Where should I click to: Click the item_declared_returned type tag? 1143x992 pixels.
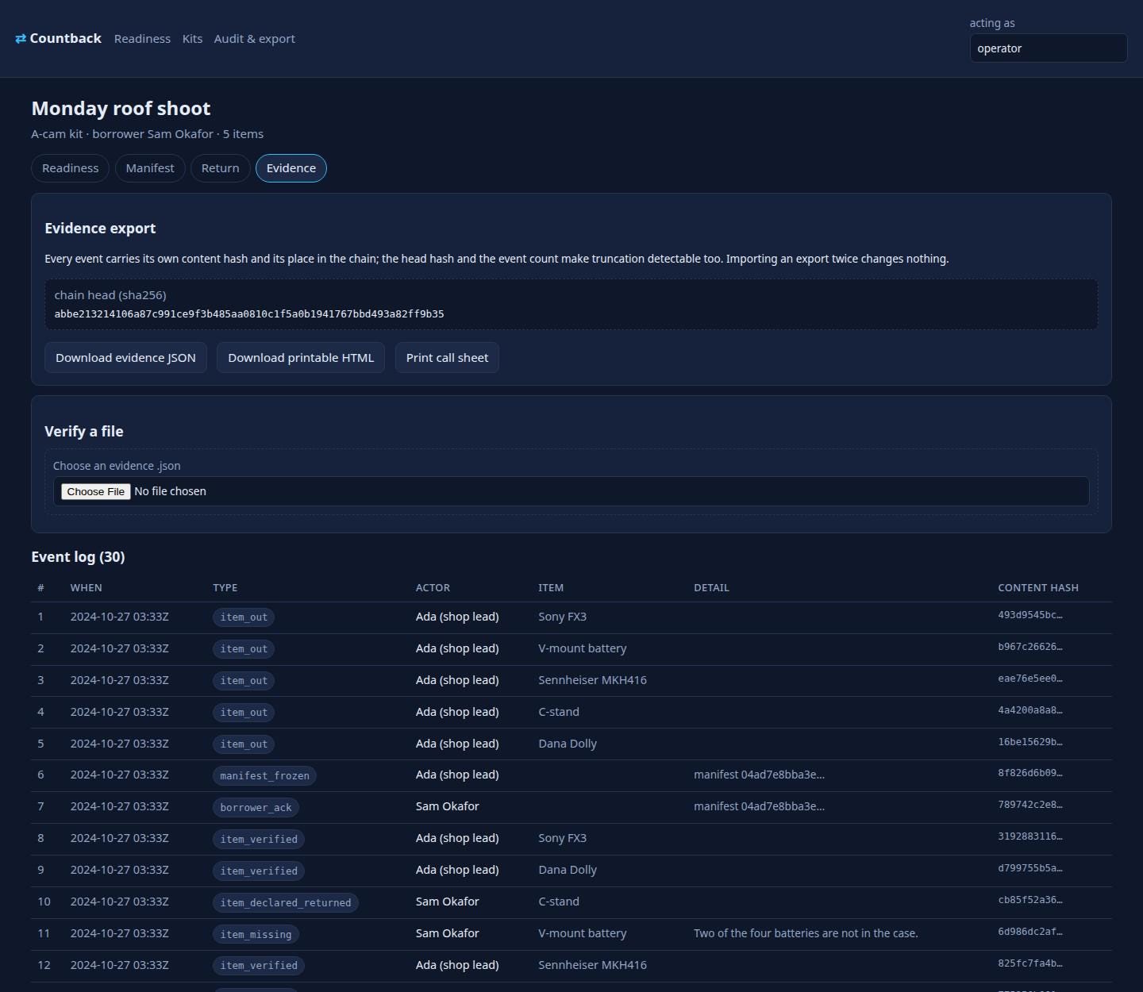pos(286,903)
